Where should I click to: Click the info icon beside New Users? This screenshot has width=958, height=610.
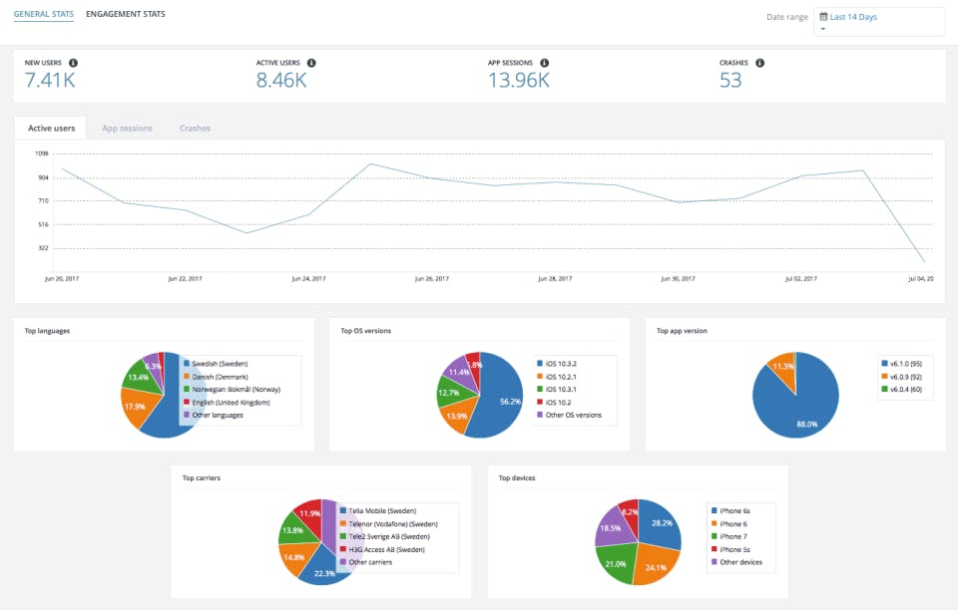[x=73, y=63]
